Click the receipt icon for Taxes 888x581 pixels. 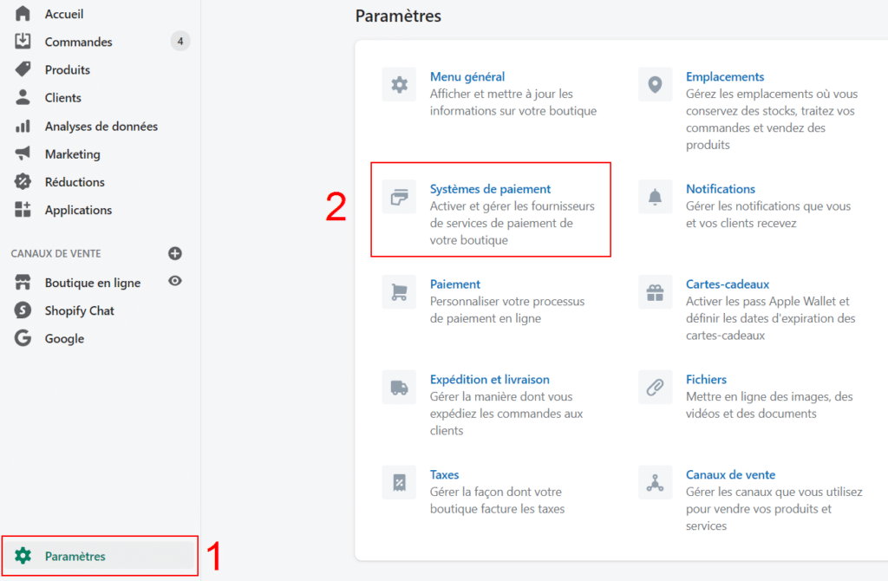pyautogui.click(x=399, y=483)
